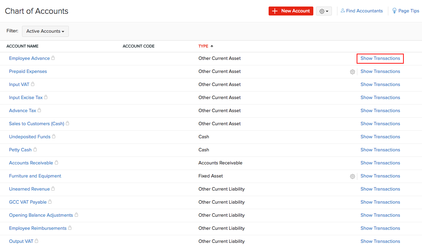Click the Page Tips link

[409, 11]
